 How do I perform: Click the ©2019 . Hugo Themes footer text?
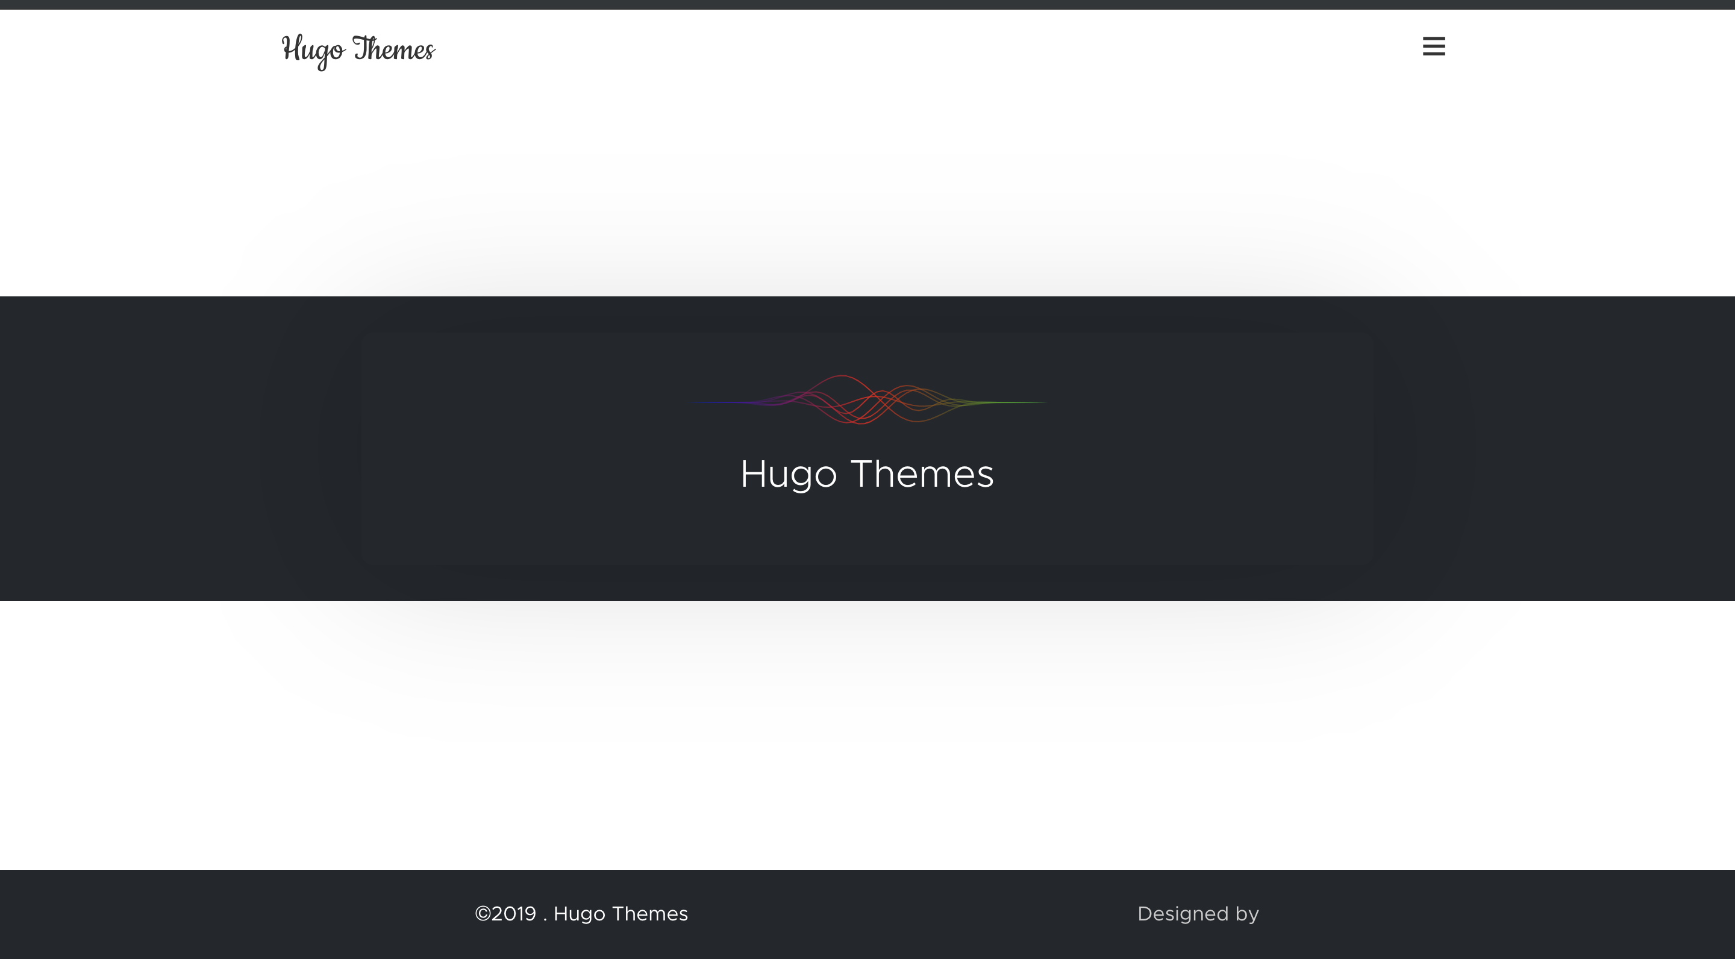[581, 914]
